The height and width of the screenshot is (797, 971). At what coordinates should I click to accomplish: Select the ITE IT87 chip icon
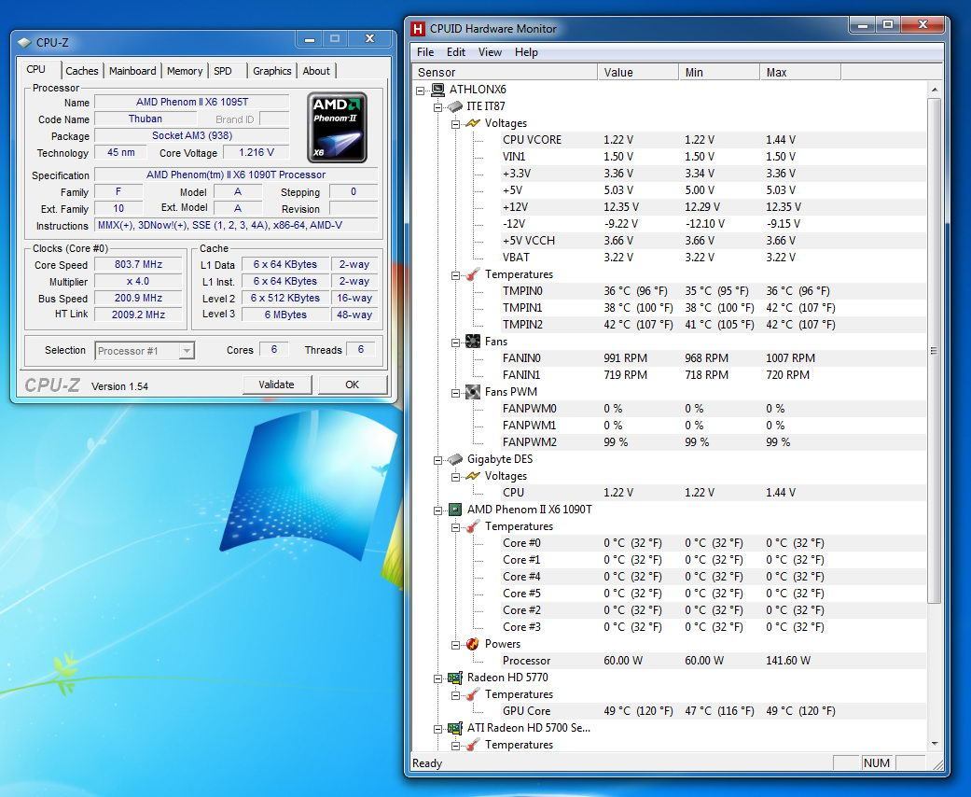pyautogui.click(x=455, y=106)
